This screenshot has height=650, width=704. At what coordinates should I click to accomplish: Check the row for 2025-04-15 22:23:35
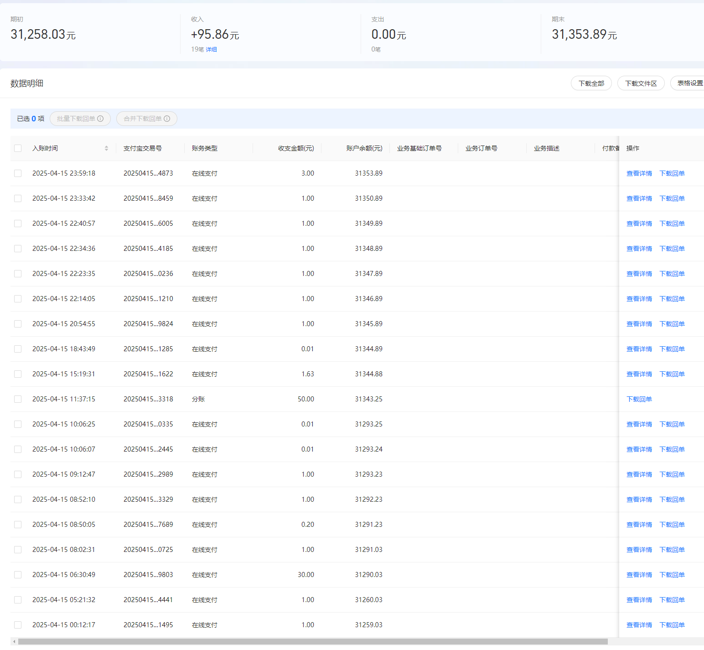click(18, 274)
